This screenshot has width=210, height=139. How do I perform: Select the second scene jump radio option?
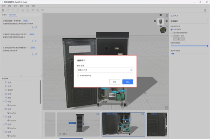[171, 32]
